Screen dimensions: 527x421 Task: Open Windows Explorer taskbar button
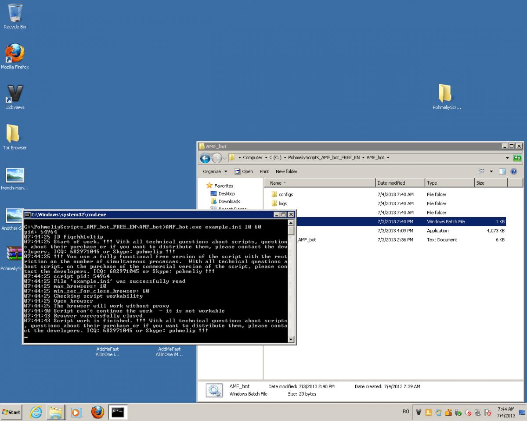point(56,412)
